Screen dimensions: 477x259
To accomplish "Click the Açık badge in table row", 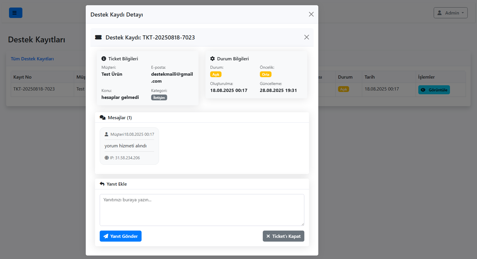I will point(344,89).
